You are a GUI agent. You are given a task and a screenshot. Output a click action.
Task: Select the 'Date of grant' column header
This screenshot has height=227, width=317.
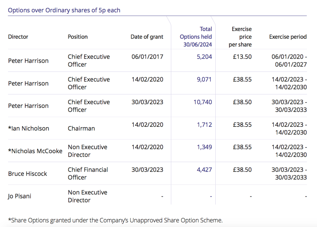(x=147, y=37)
